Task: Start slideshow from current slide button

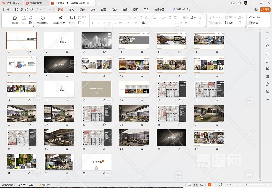Action: coord(43,18)
